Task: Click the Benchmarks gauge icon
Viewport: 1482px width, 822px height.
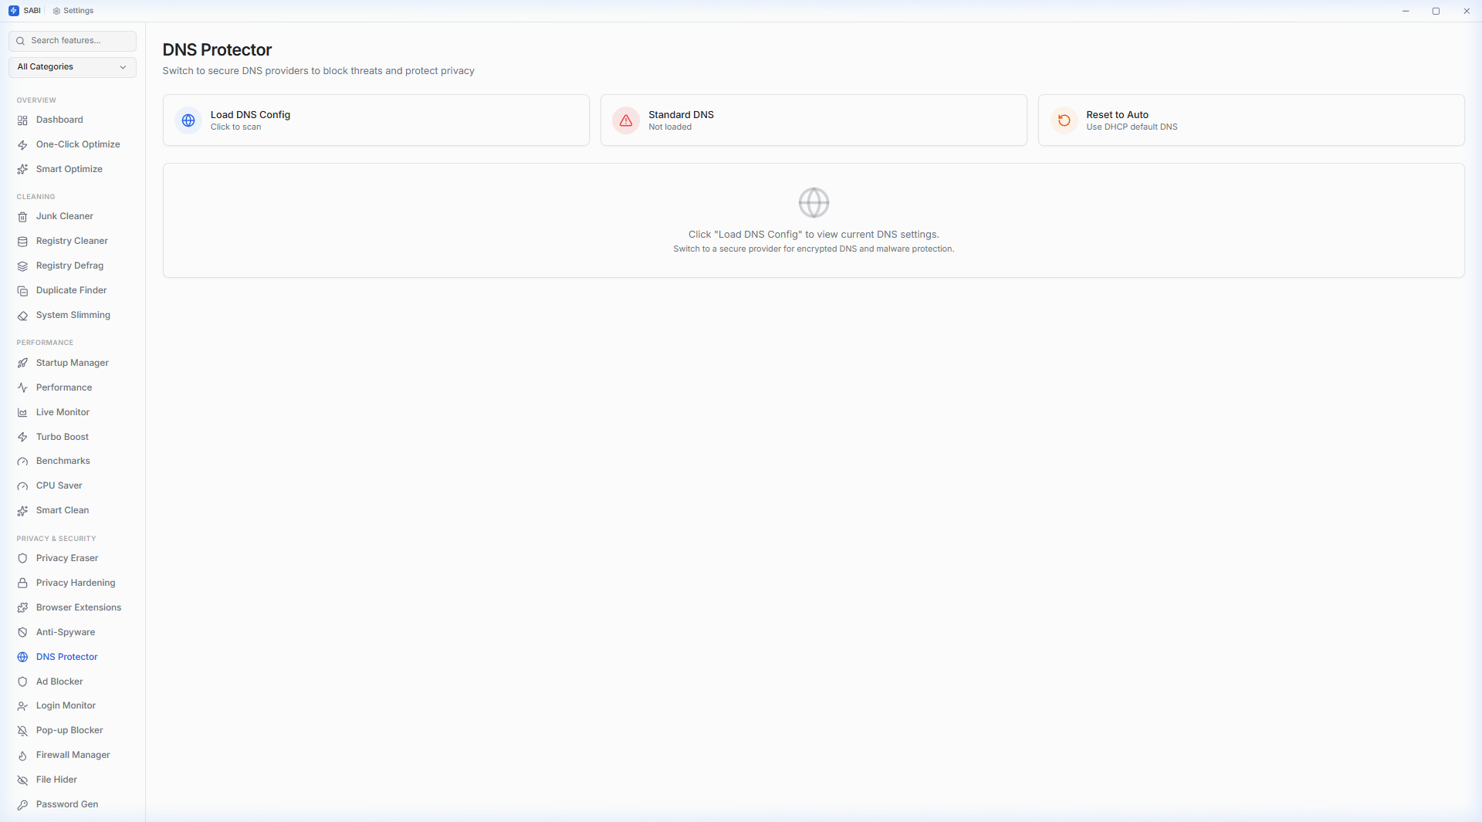Action: [22, 462]
